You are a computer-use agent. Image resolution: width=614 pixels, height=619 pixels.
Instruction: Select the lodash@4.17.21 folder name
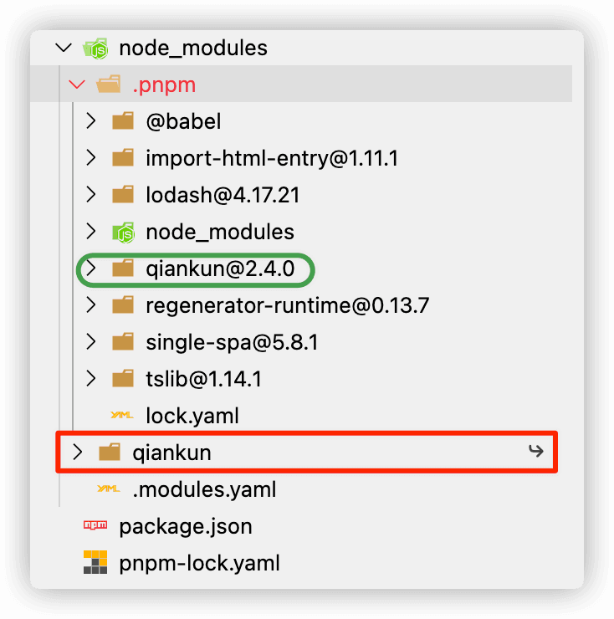[223, 195]
